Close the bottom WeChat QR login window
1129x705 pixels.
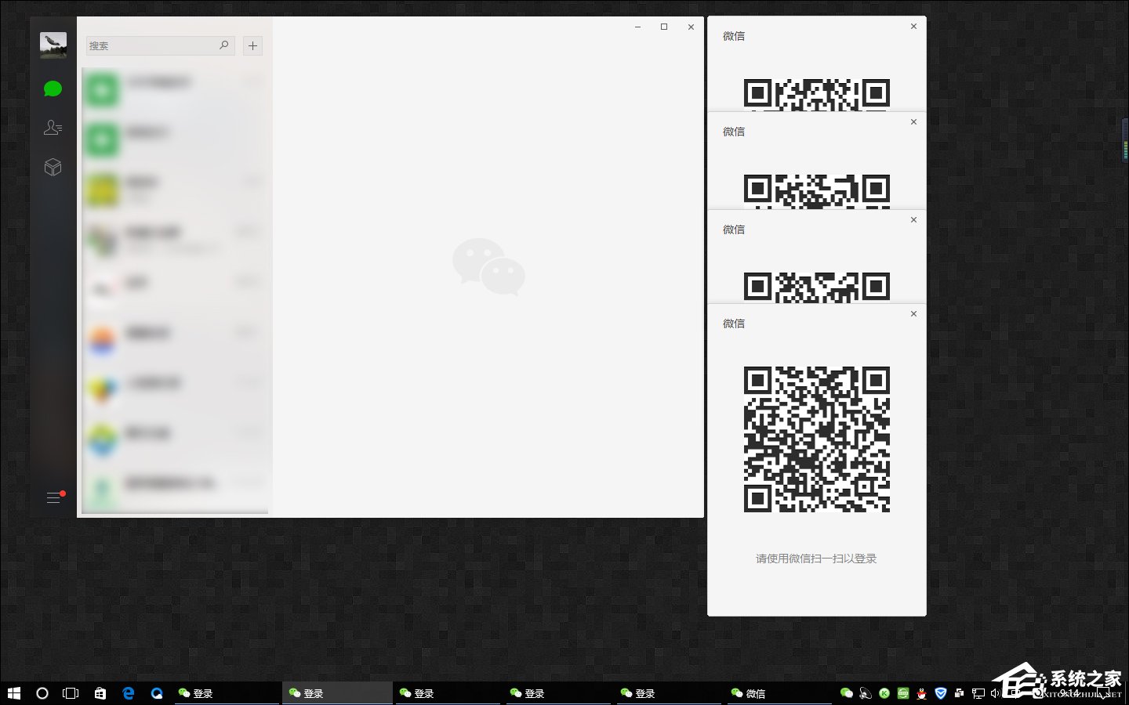pos(913,314)
